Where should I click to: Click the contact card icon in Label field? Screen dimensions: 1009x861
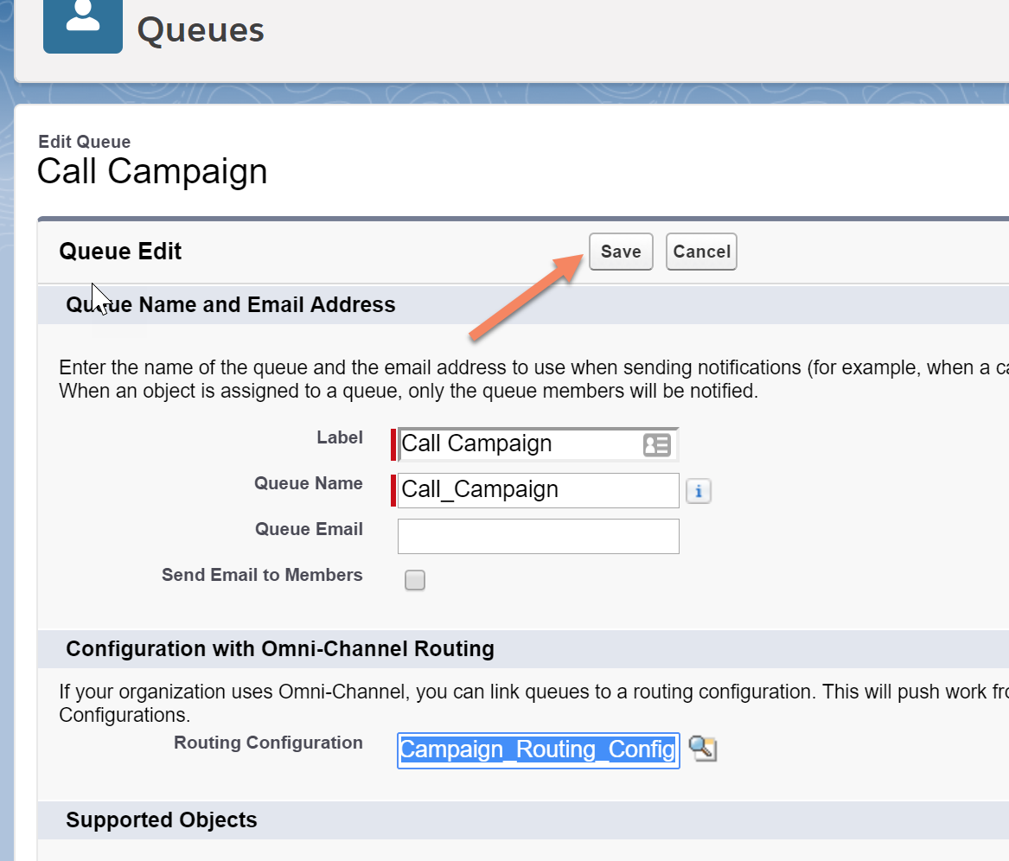click(657, 444)
